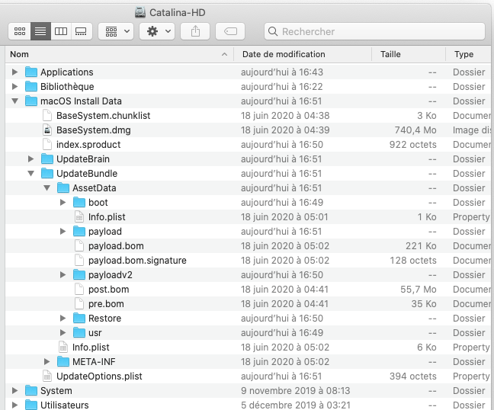Switch to icon view mode
Viewport: 494px width, 410px height.
tap(20, 31)
